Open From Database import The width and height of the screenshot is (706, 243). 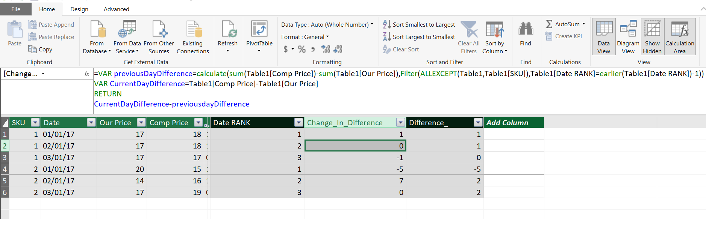point(97,37)
